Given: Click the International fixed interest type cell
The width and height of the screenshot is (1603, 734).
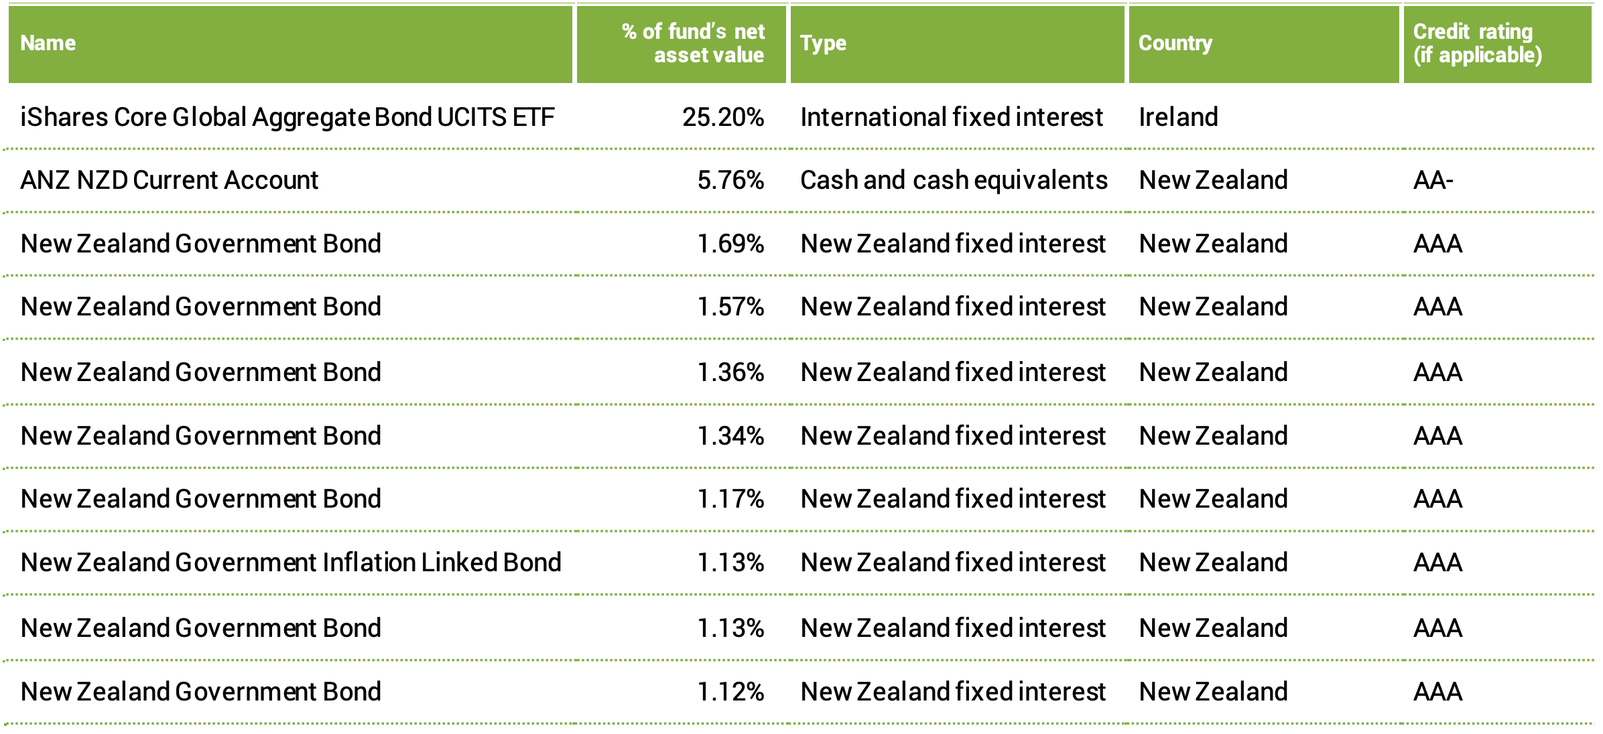Looking at the screenshot, I should point(951,117).
